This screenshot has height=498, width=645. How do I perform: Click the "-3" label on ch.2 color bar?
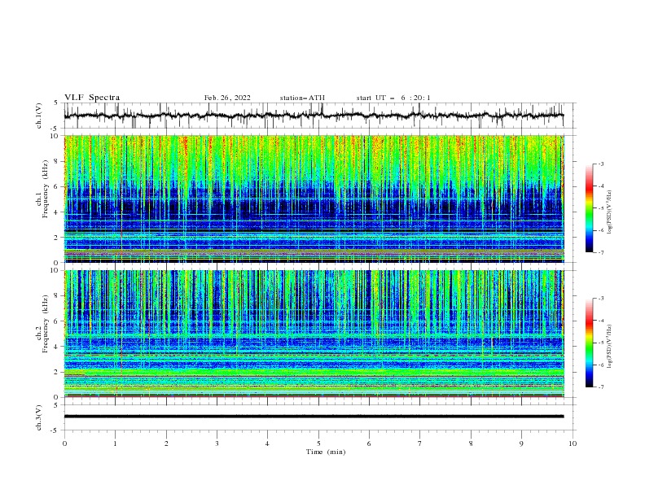[600, 299]
